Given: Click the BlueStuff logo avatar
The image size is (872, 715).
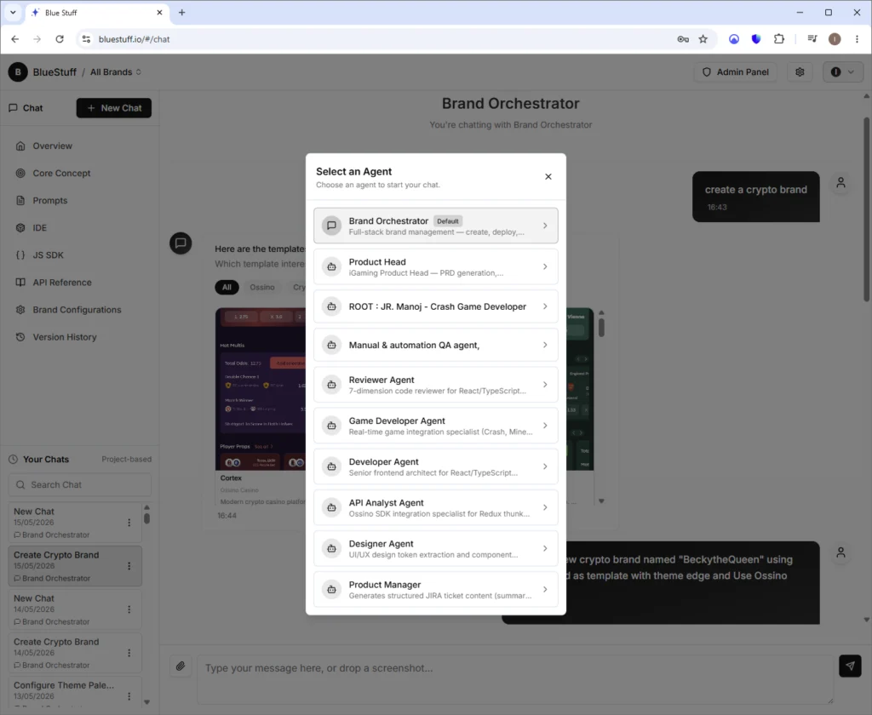Looking at the screenshot, I should [x=18, y=72].
